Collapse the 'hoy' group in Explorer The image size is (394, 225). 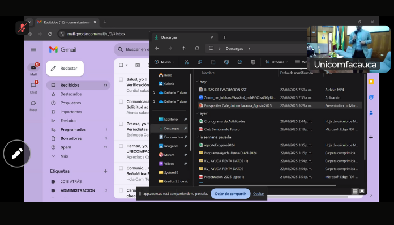click(197, 82)
